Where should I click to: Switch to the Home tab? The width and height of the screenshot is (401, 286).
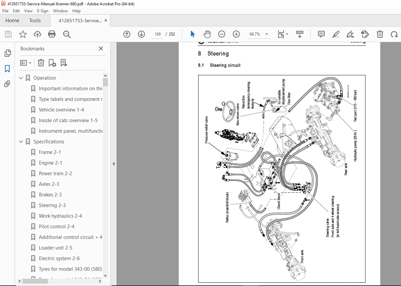point(12,21)
